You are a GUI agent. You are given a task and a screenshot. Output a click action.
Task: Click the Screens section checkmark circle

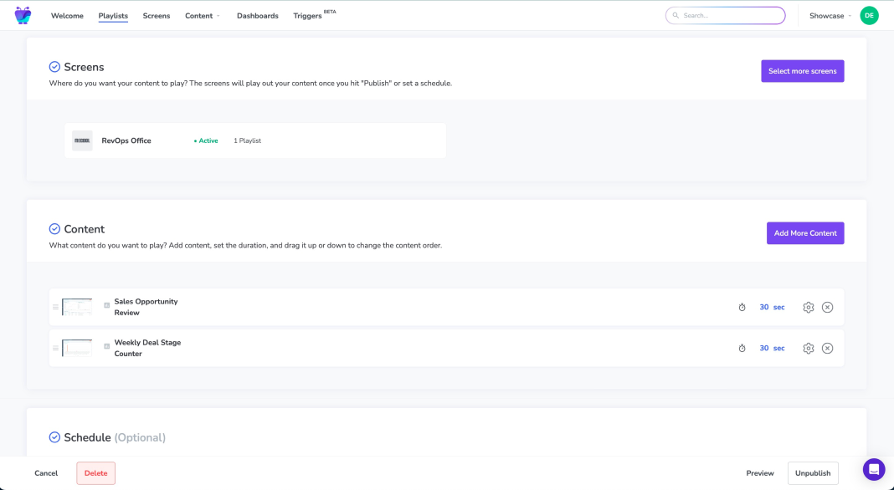[54, 67]
